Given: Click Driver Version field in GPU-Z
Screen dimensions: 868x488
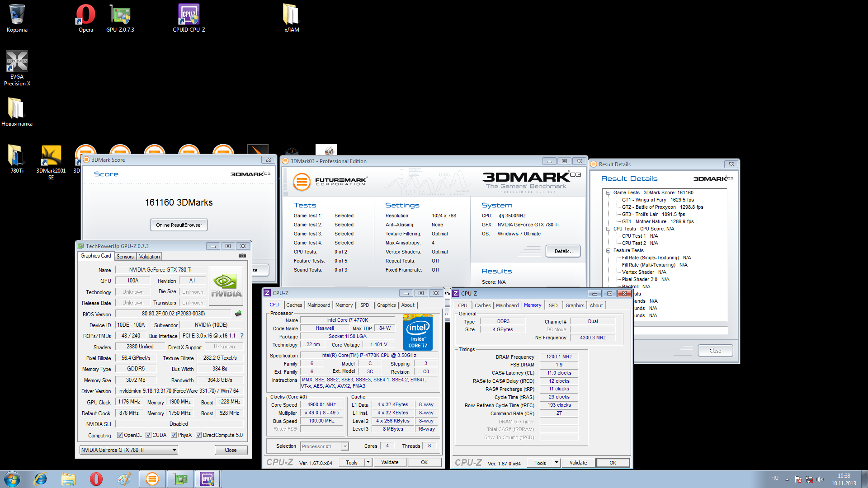Looking at the screenshot, I should [x=179, y=391].
